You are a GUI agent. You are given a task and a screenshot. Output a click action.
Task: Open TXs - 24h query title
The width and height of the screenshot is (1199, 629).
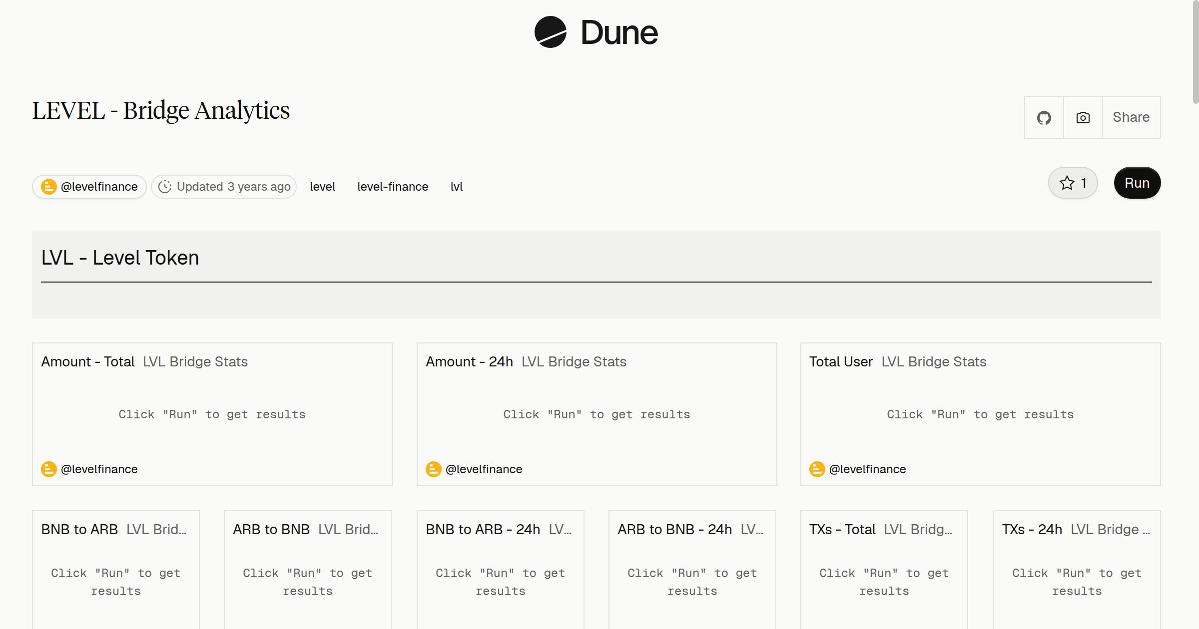(1032, 529)
